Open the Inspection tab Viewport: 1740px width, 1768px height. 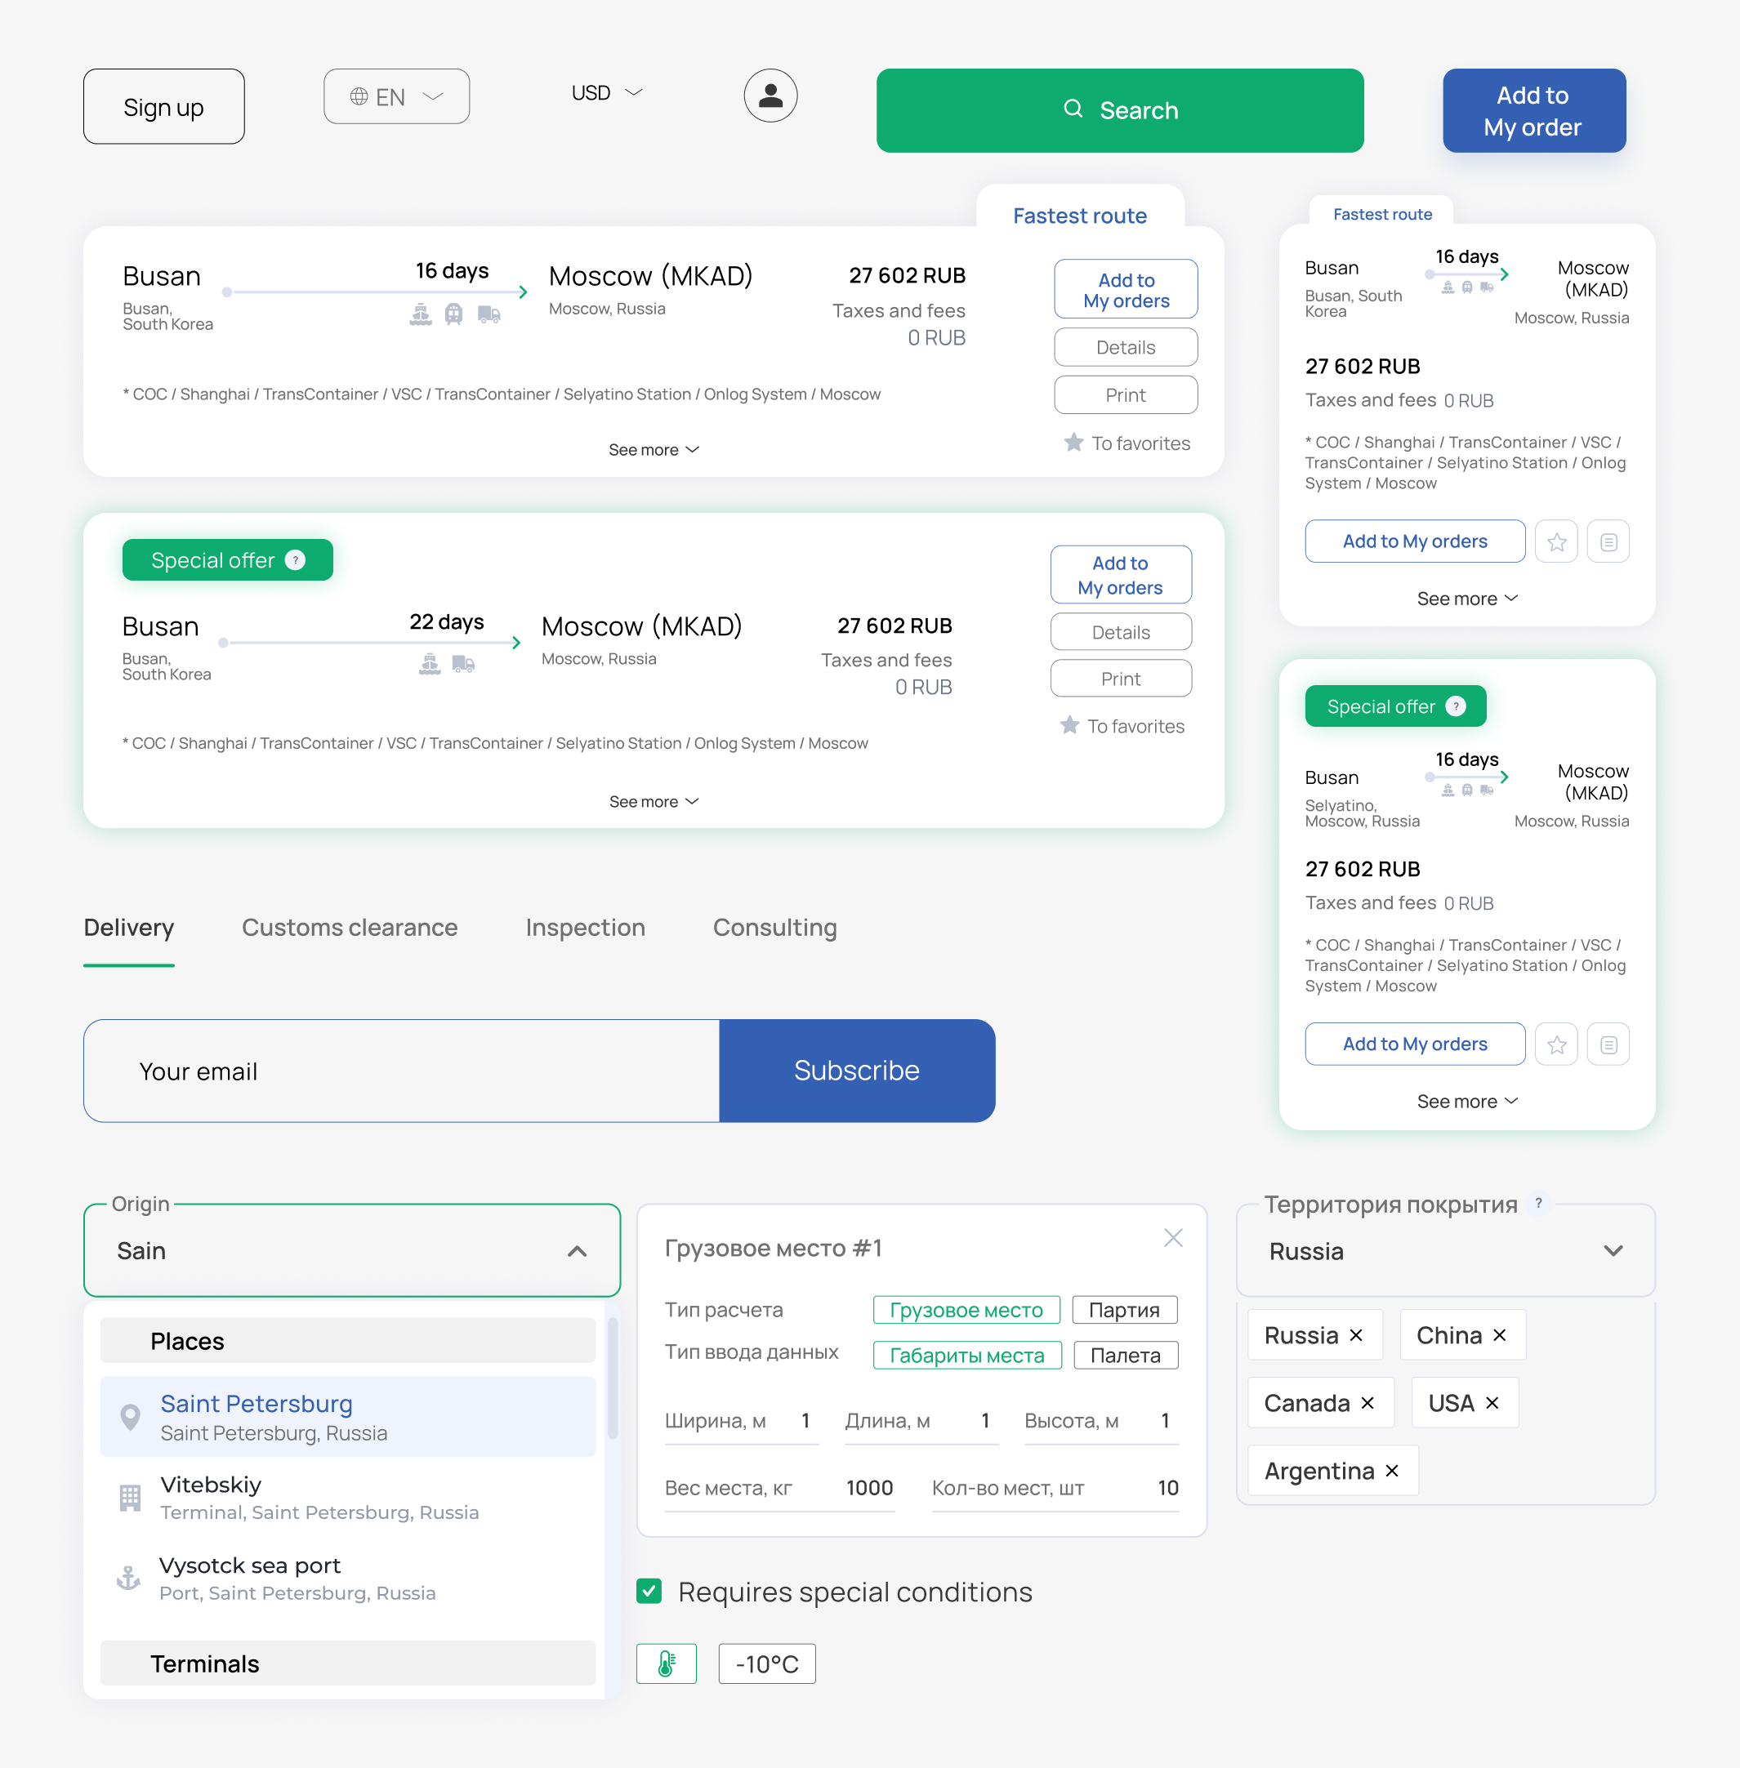pos(585,928)
